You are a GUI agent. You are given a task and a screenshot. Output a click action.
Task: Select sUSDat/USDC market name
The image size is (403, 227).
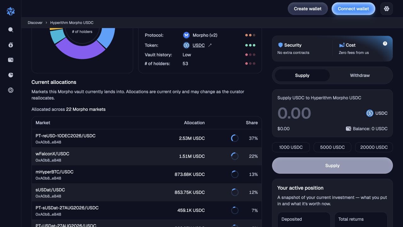pyautogui.click(x=50, y=190)
